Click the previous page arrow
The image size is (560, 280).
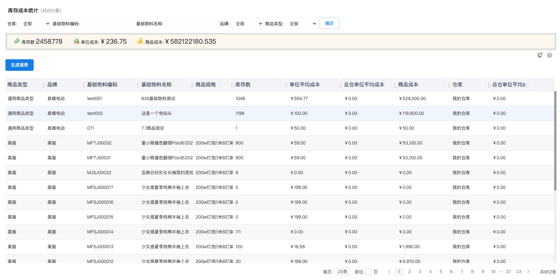click(x=389, y=272)
